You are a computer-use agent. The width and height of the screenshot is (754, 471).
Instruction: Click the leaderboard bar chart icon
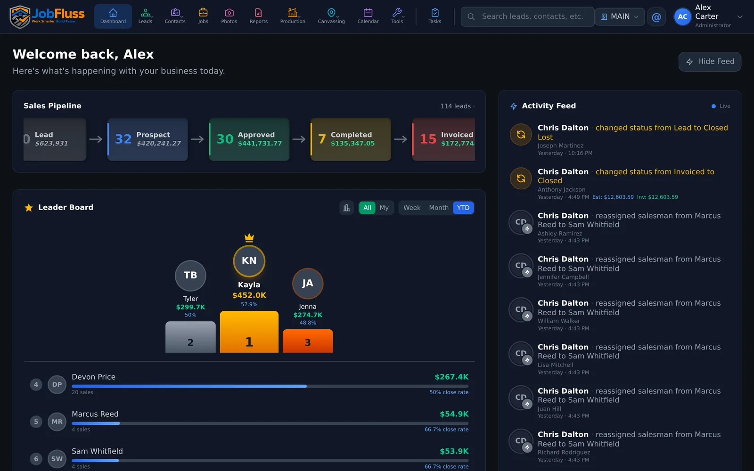click(x=346, y=208)
